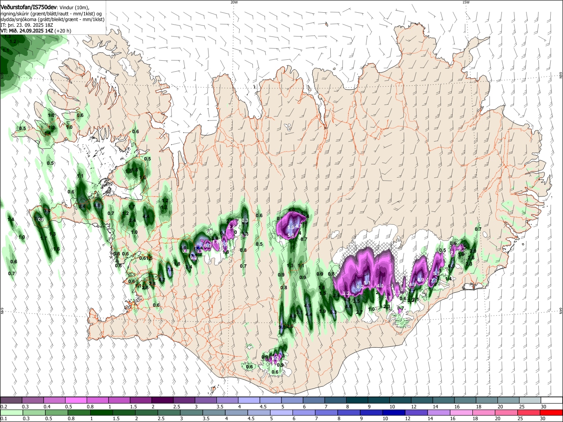Click the 15W longitude label
Image resolution: width=563 pixels, height=422 pixels.
466,2
